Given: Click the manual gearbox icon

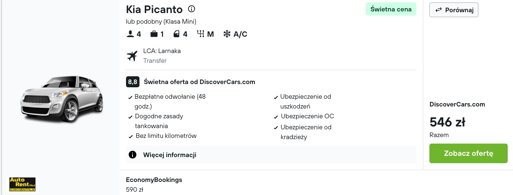Looking at the screenshot, I should (x=201, y=34).
